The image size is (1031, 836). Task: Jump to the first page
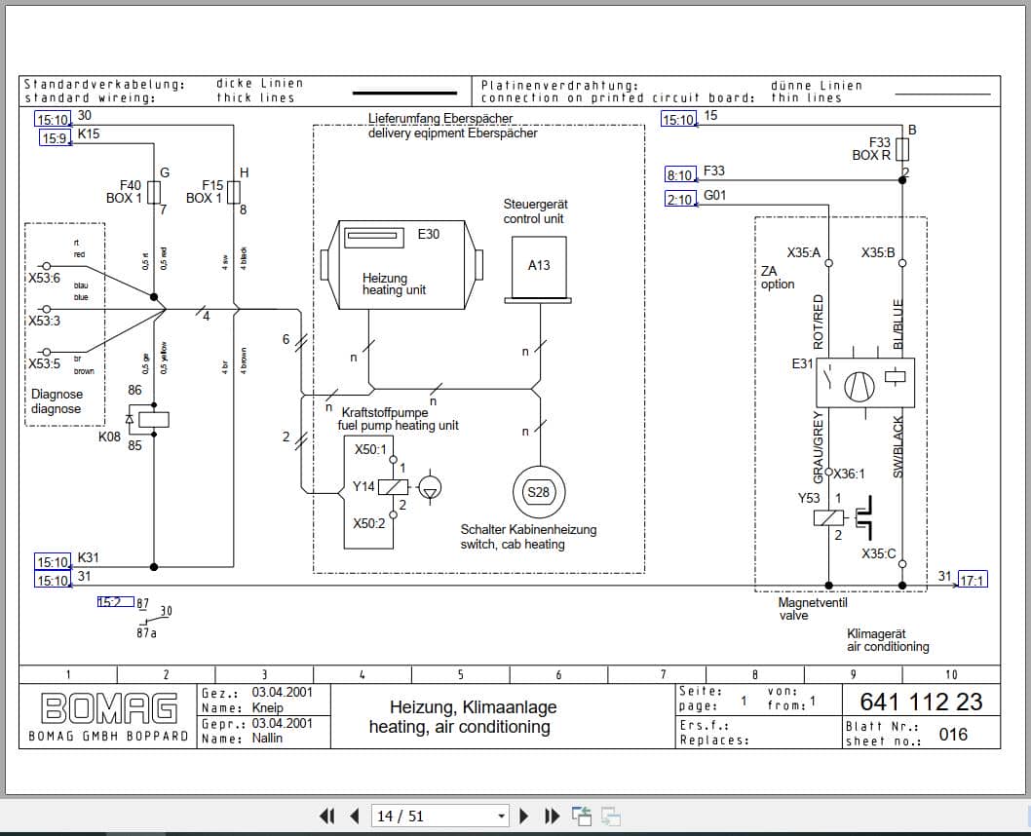[x=326, y=817]
